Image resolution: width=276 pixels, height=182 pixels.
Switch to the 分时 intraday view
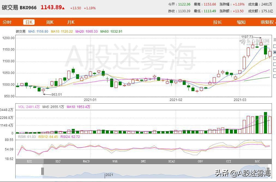click(7, 22)
